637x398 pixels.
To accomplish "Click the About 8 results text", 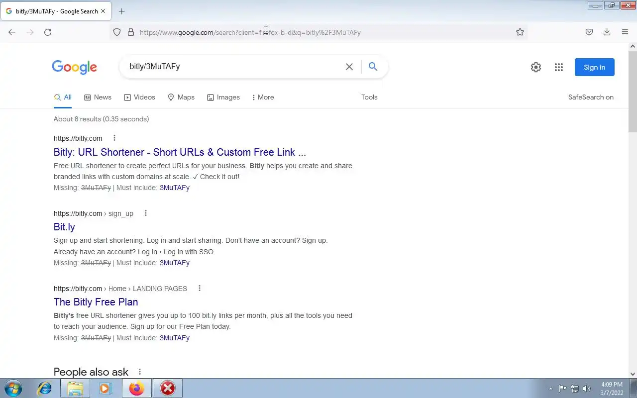I will tap(102, 119).
